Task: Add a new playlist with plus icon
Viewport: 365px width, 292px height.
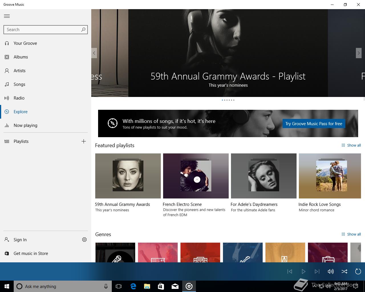Action: click(x=84, y=141)
